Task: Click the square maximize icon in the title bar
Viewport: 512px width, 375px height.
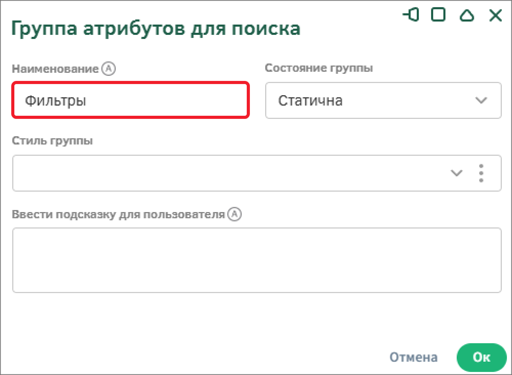Action: pos(438,15)
